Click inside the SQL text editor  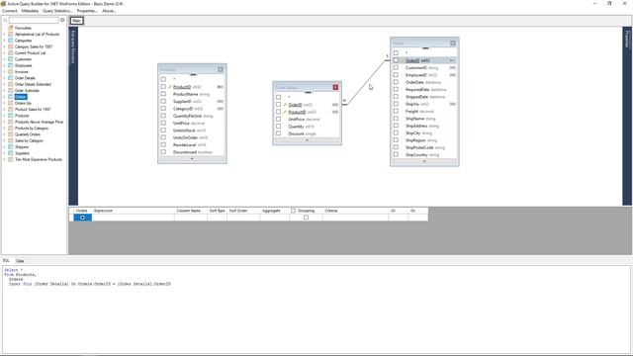[316, 310]
